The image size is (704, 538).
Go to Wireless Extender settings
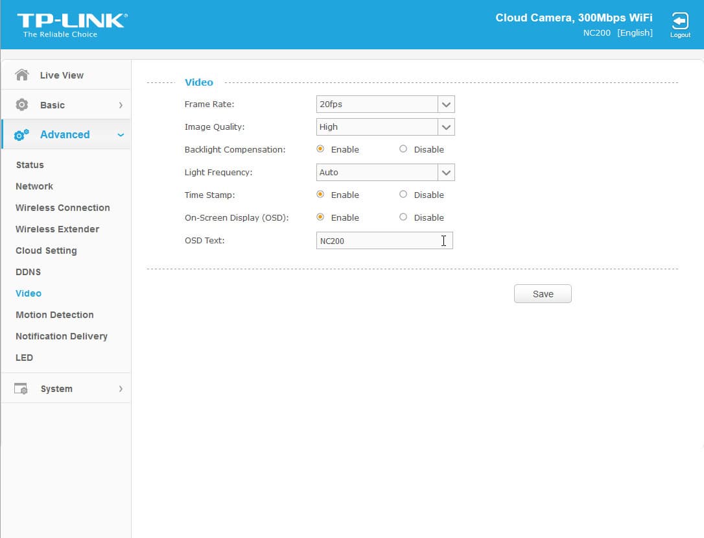click(x=58, y=229)
